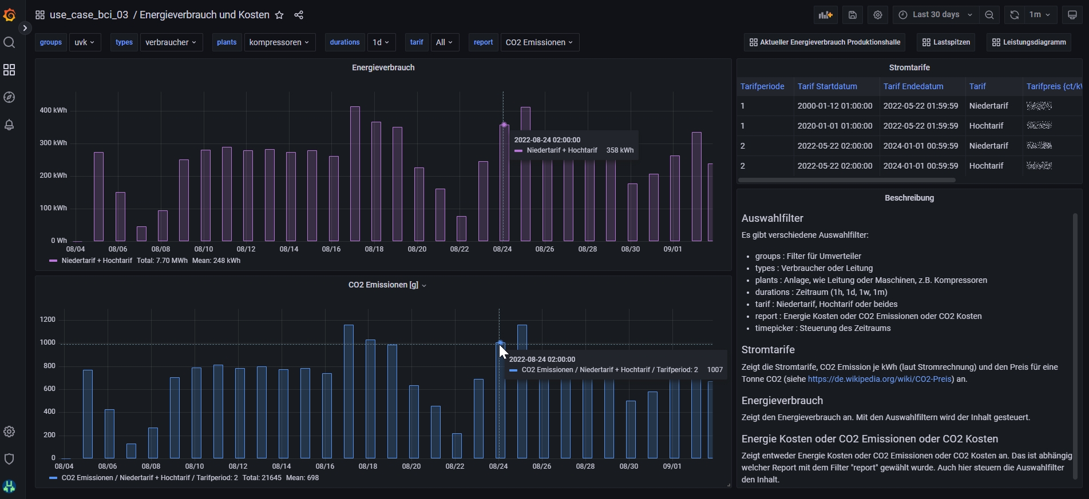The width and height of the screenshot is (1089, 499).
Task: Expand the plants dropdown showing kompressoren
Action: point(279,42)
